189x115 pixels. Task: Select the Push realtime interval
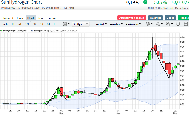[5, 24]
